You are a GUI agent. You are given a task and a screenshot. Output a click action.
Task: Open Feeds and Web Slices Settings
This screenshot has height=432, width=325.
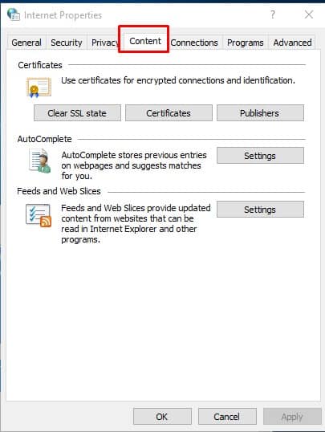pyautogui.click(x=260, y=210)
